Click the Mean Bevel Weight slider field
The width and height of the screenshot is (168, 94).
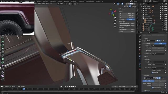tap(127, 23)
